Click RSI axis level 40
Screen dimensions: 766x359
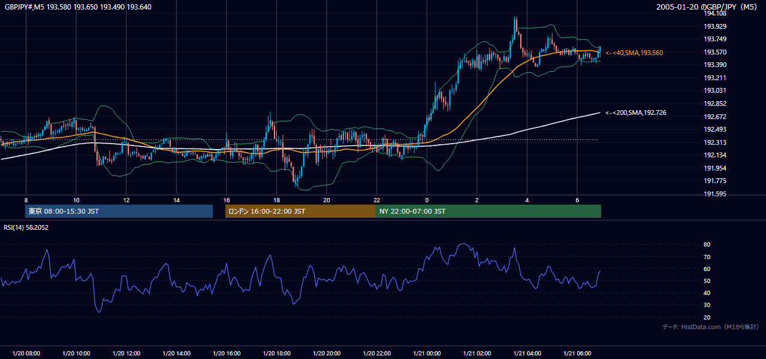point(707,293)
